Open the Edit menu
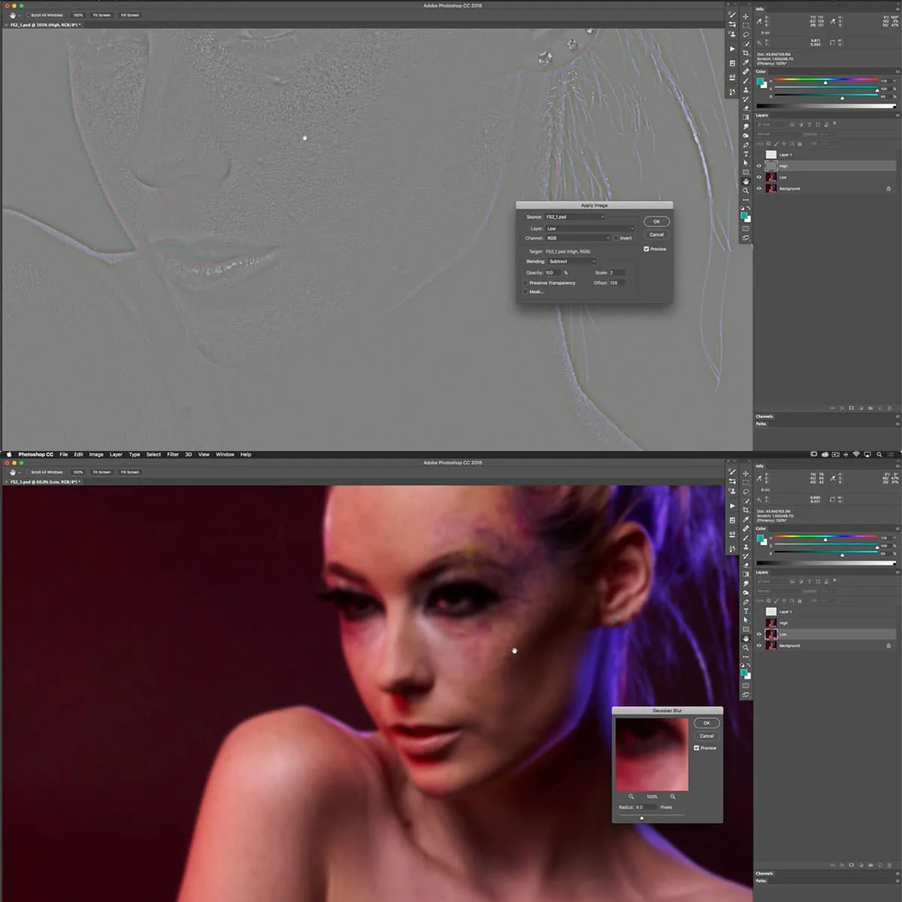 (x=78, y=455)
